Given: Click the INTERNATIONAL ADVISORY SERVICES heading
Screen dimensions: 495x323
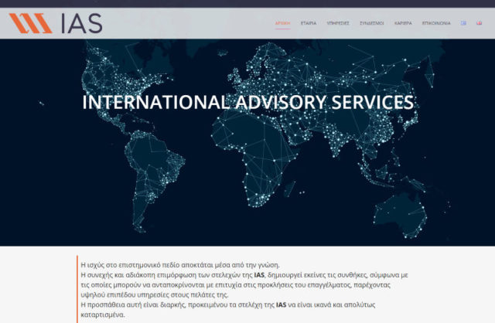Looking at the screenshot, I should coord(247,103).
